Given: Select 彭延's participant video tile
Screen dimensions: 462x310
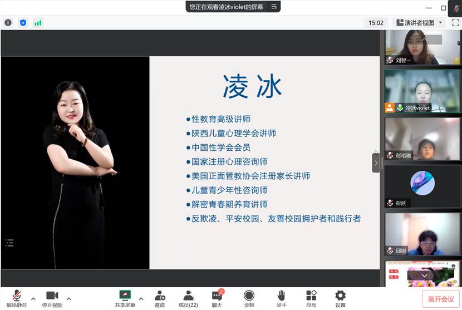Looking at the screenshot, I should point(422,186).
